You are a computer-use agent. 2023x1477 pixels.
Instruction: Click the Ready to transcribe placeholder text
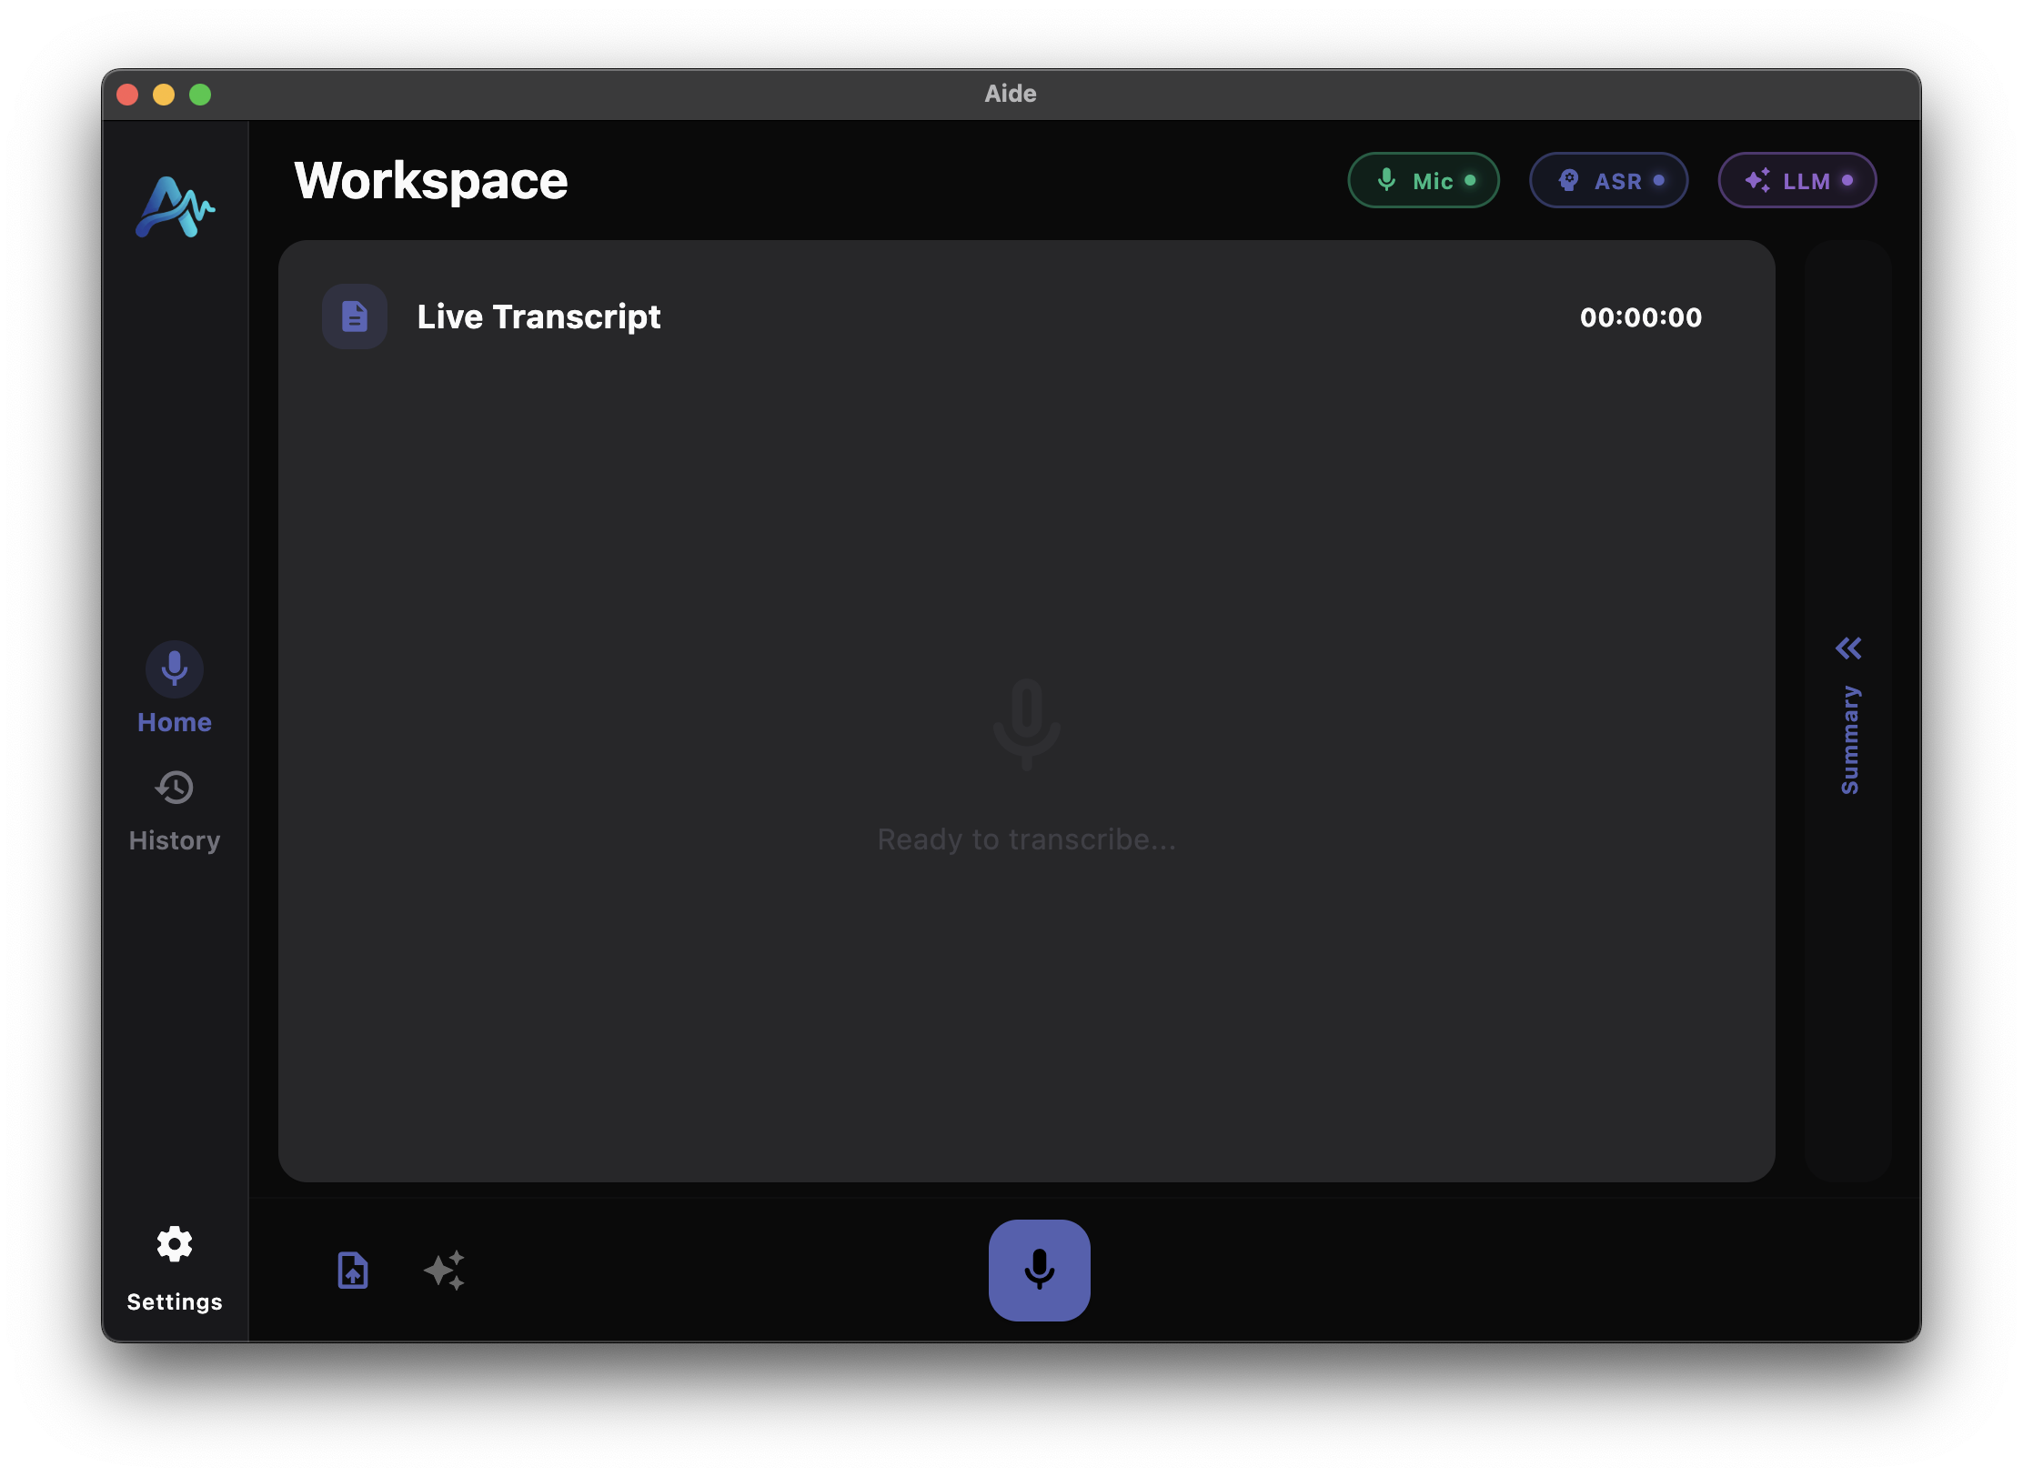pos(1026,839)
